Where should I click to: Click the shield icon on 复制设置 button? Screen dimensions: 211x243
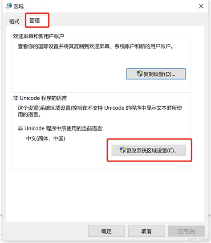pyautogui.click(x=140, y=74)
